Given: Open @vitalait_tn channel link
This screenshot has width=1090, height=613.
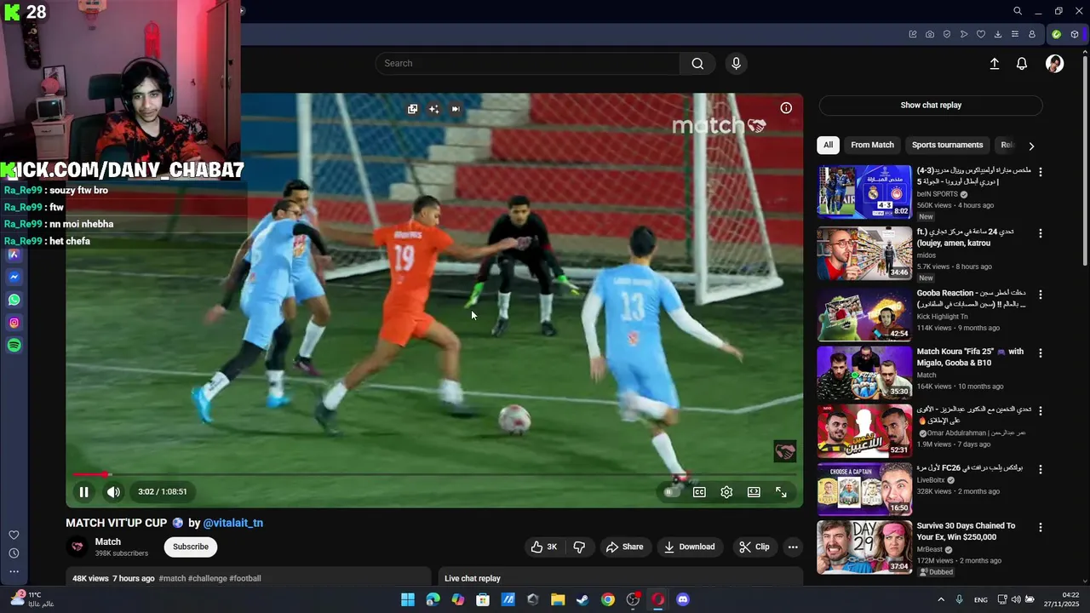Looking at the screenshot, I should (232, 523).
